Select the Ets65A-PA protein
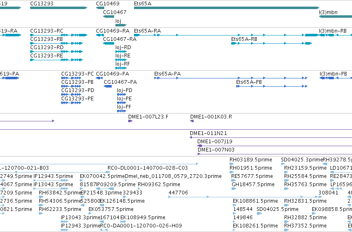 [x=168, y=74]
